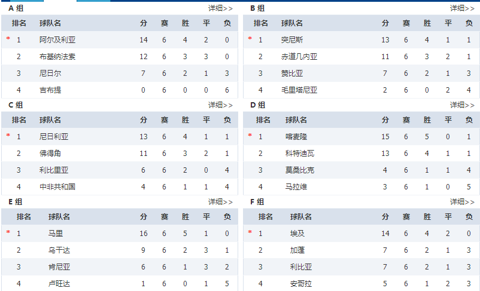Open the 详细>> link for D组
The image size is (480, 291).
[462, 105]
